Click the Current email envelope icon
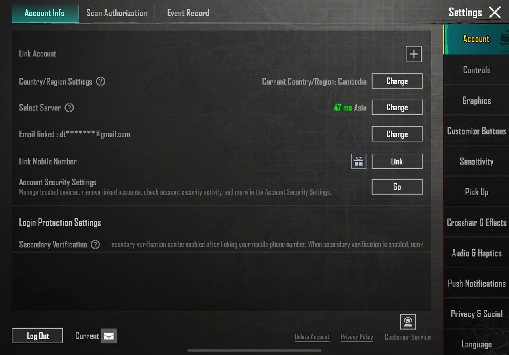This screenshot has height=355, width=509. [x=109, y=336]
